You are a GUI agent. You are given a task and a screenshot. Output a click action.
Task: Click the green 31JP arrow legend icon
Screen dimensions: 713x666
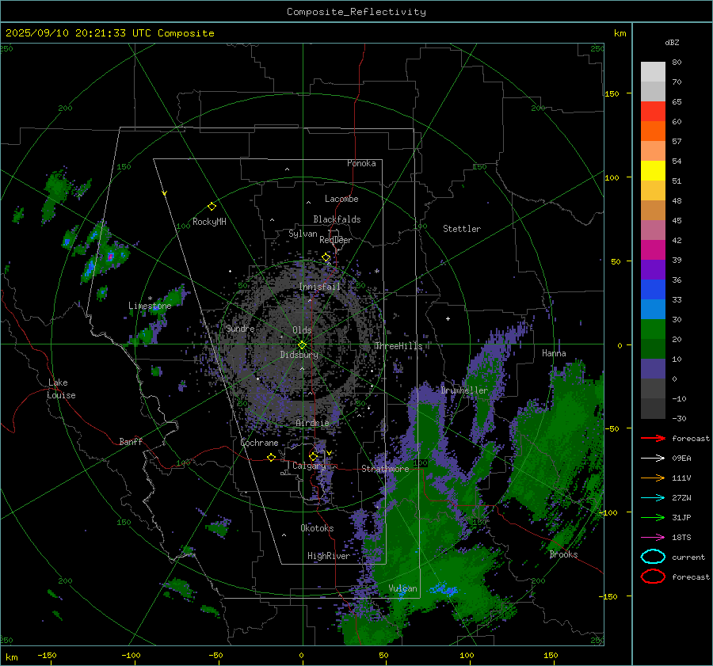(653, 517)
